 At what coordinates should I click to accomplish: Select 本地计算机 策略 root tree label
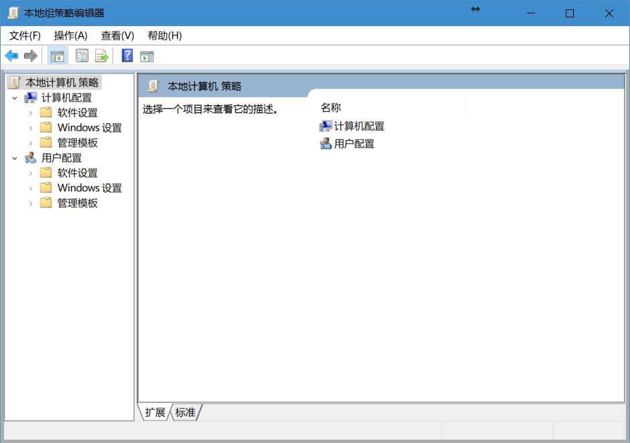point(62,82)
